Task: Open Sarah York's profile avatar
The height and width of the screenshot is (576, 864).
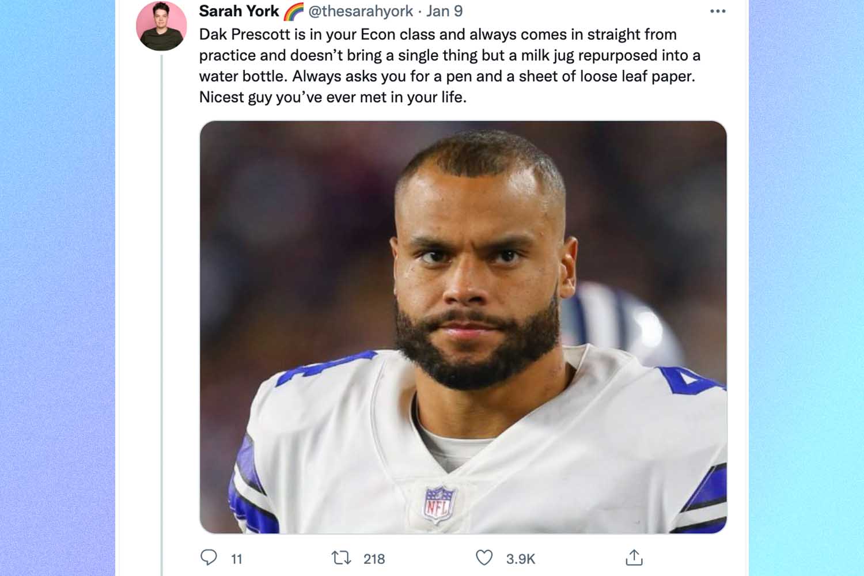Action: coord(161,26)
